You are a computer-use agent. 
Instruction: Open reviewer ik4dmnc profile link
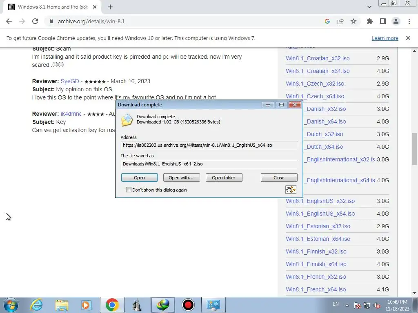click(x=71, y=114)
